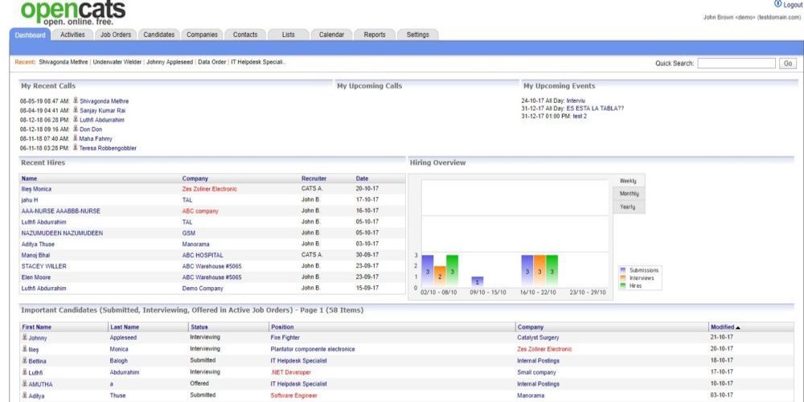The image size is (804, 402).
Task: Open the Zes Zollner Electronic company link
Action: tap(209, 189)
